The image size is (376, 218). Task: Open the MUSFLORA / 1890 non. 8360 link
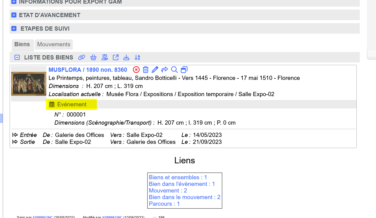point(88,70)
